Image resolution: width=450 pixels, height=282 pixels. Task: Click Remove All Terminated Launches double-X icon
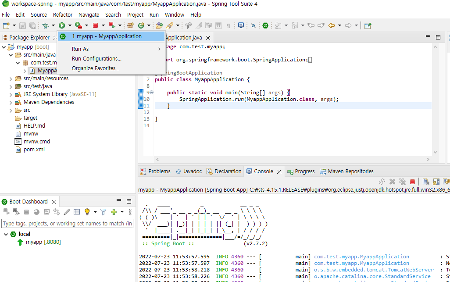[x=402, y=181]
